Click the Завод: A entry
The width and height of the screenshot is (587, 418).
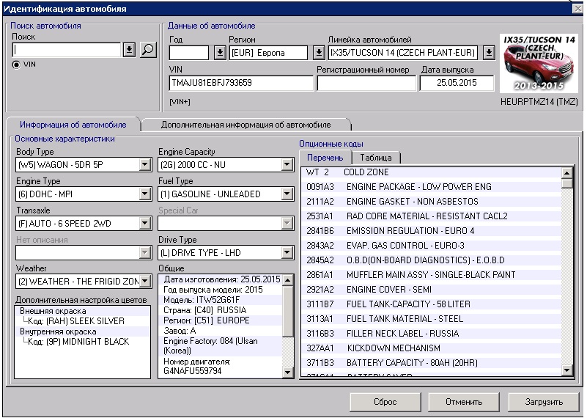180,331
